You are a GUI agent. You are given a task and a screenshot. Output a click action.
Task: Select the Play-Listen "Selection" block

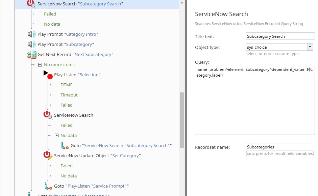[77, 75]
